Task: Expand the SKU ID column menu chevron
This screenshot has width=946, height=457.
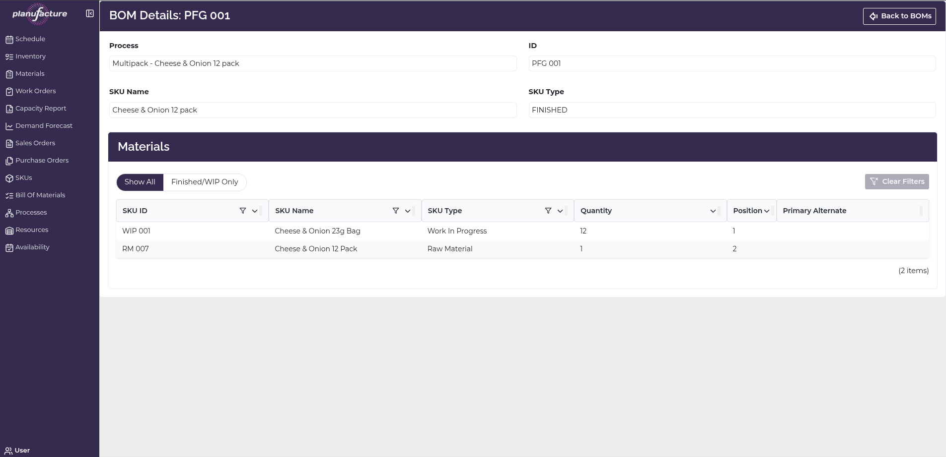Action: (255, 211)
